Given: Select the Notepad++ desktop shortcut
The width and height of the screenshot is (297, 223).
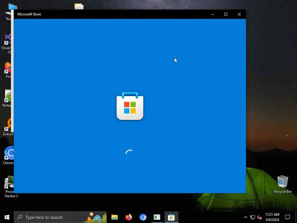Looking at the screenshot, I should pos(8,98).
